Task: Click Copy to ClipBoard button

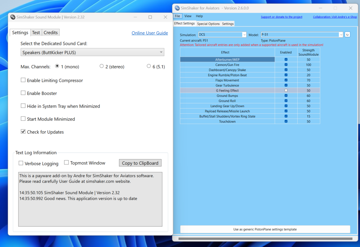Action: [140, 163]
